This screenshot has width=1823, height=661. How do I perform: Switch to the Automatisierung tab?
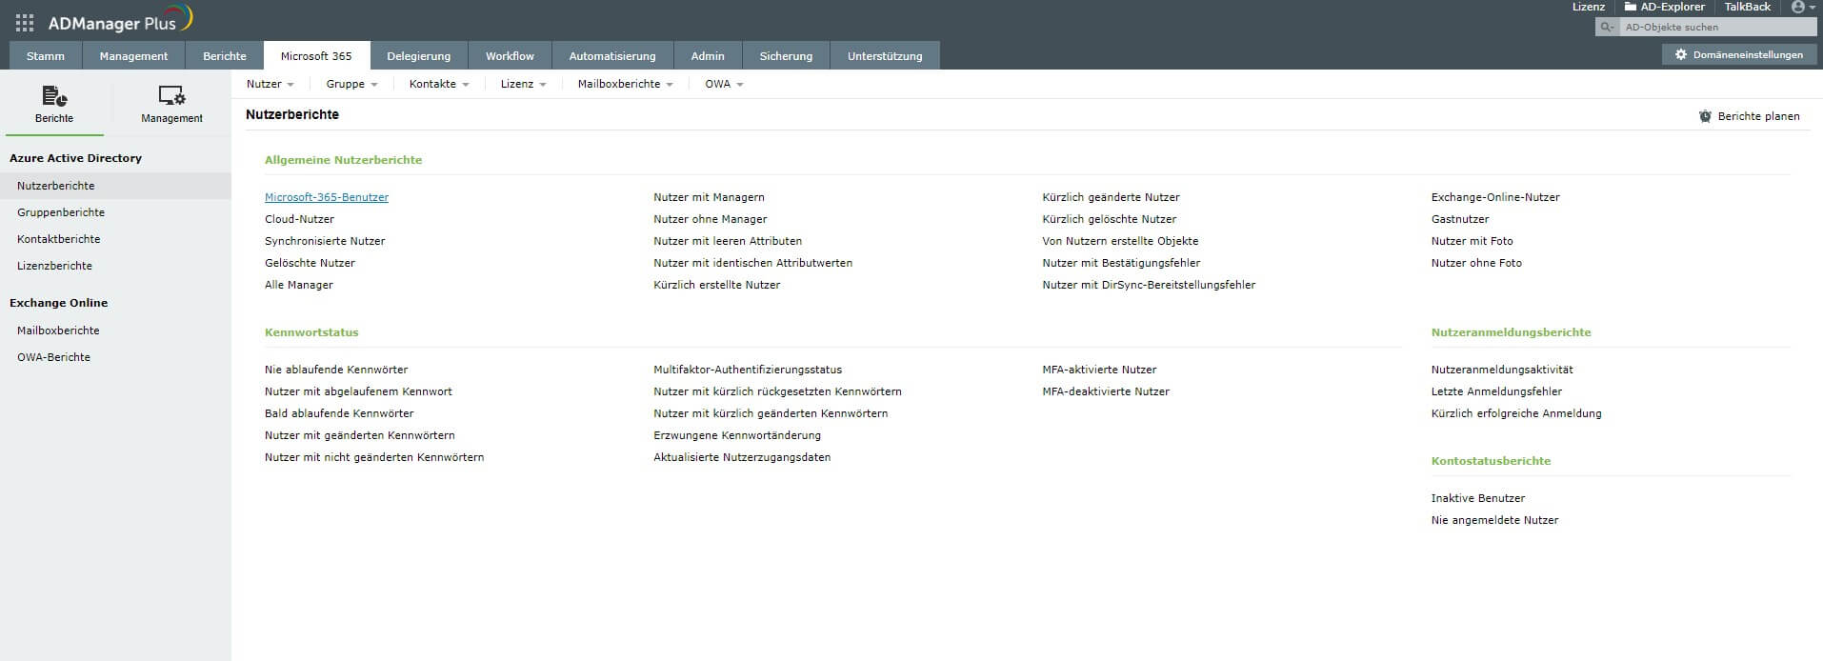pyautogui.click(x=611, y=56)
